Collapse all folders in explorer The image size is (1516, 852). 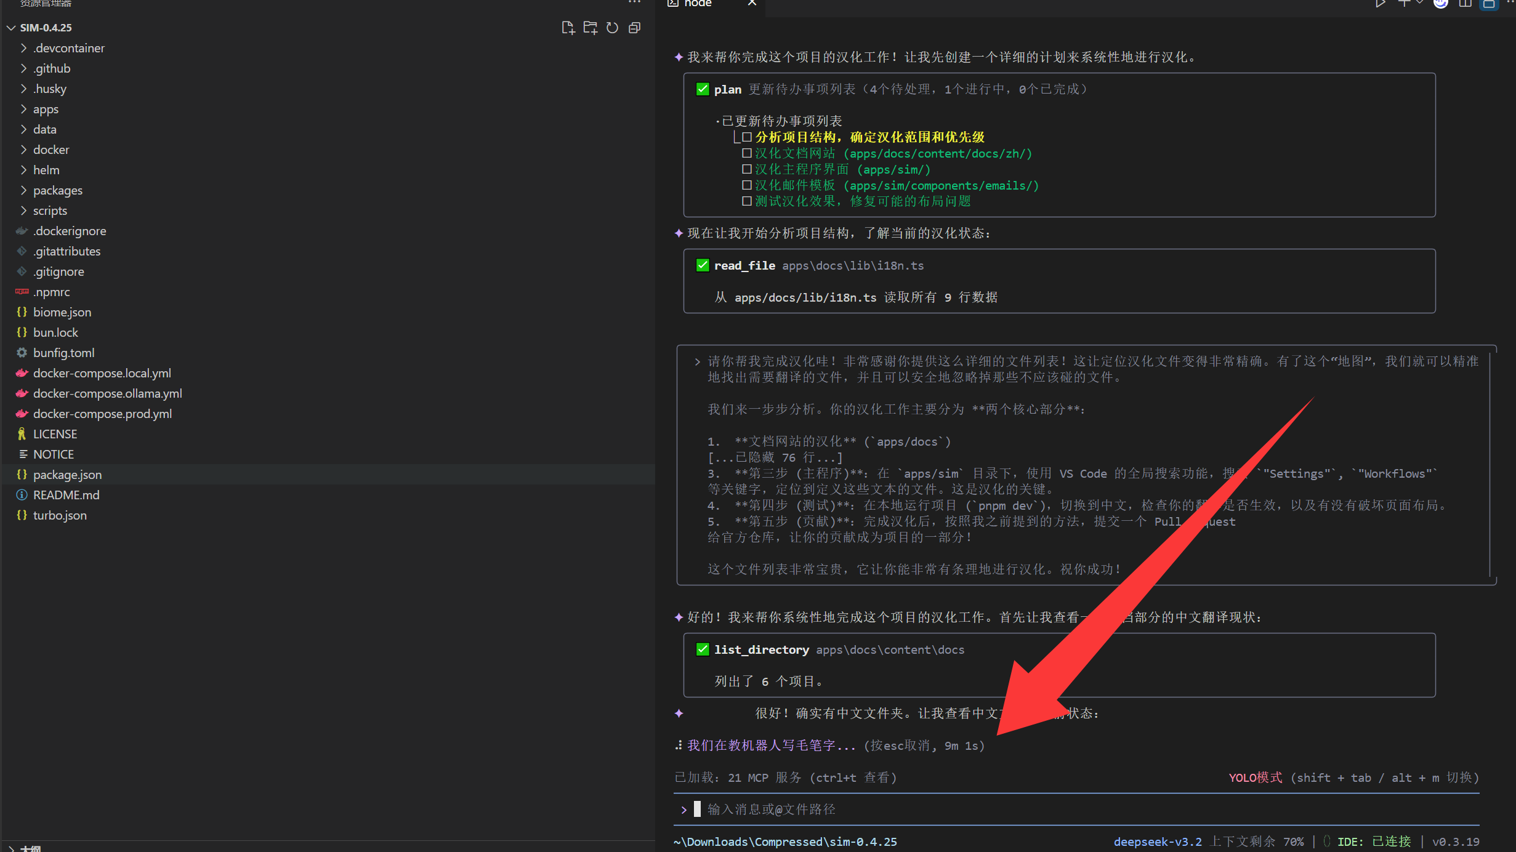[634, 28]
